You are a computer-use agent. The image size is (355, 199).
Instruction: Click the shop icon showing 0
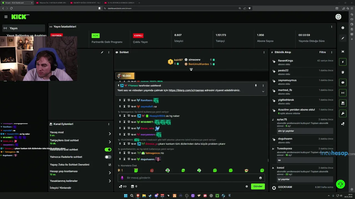pyautogui.click(x=134, y=186)
